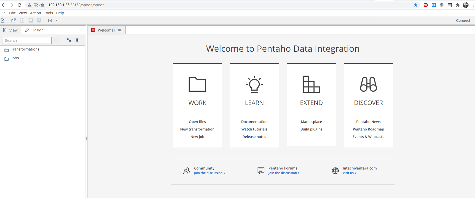Click the browser reload button

(20, 5)
